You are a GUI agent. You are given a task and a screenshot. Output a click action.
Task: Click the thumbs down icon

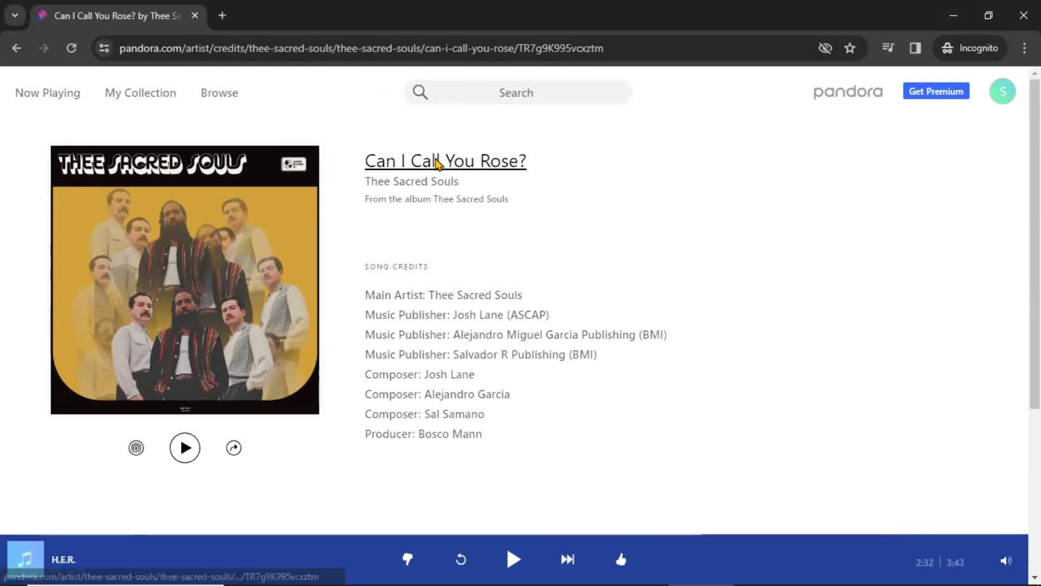point(406,560)
